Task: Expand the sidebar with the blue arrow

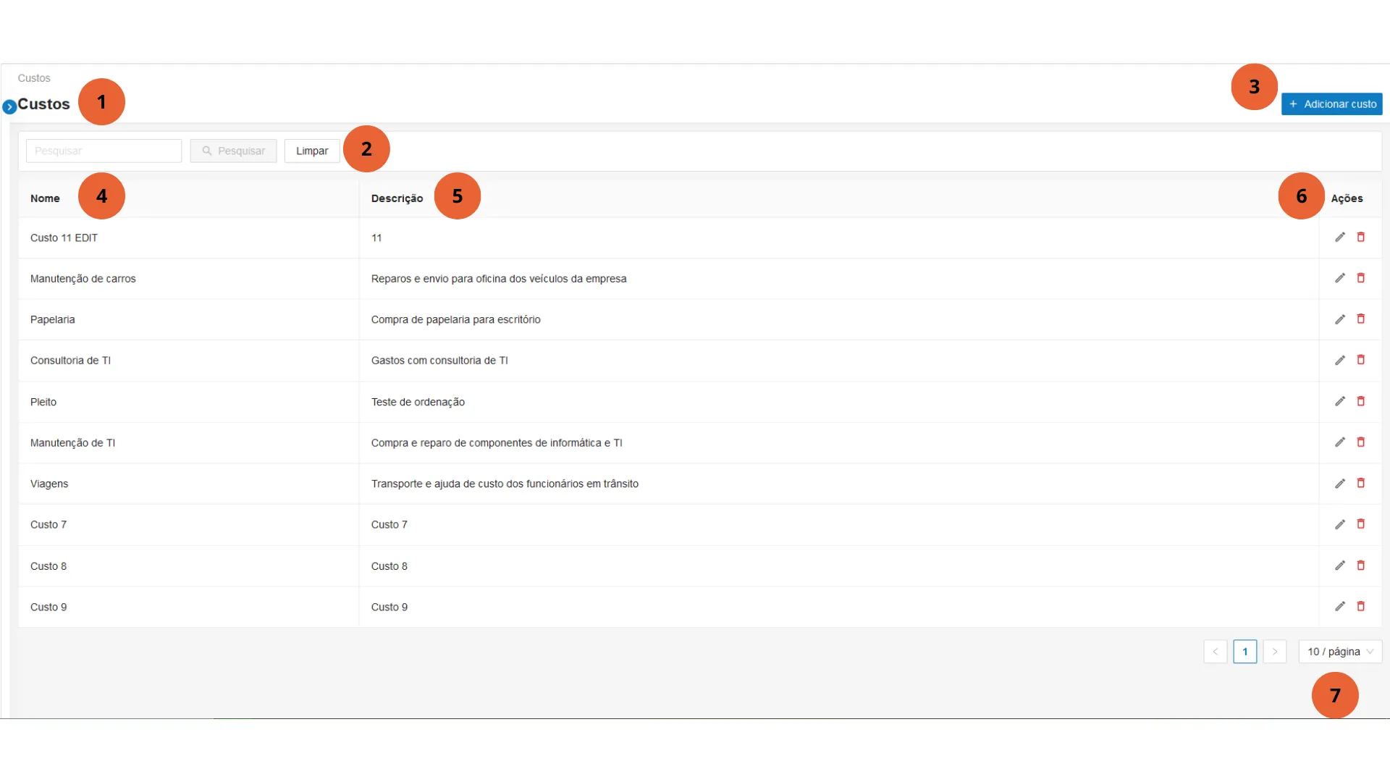Action: [9, 106]
